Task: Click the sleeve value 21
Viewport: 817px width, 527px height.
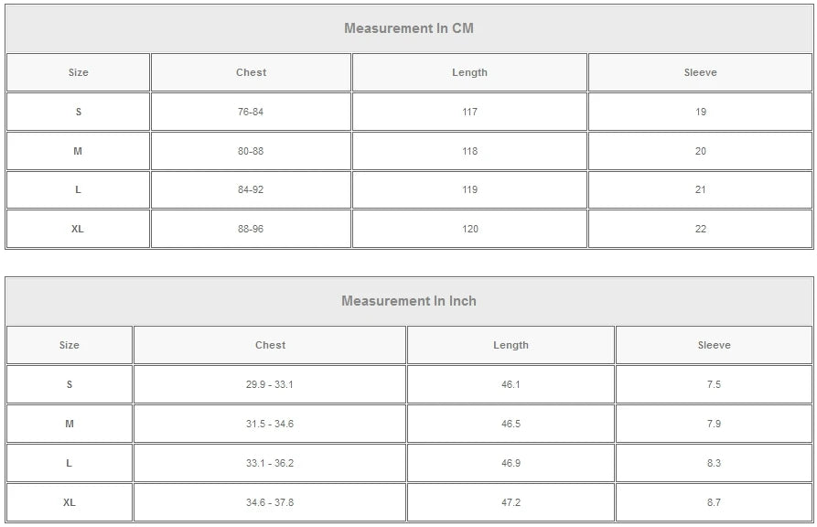Action: (x=700, y=189)
